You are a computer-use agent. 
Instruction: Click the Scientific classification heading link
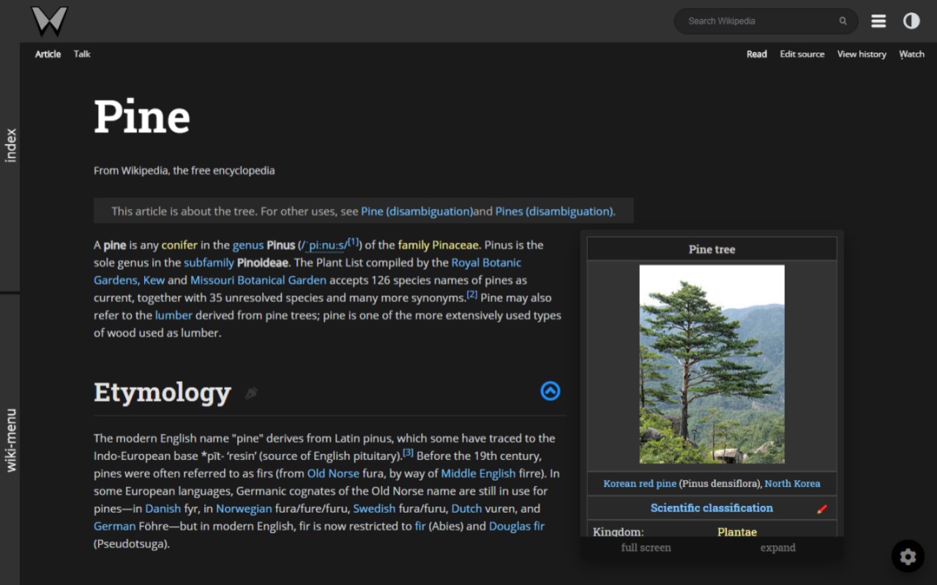(712, 507)
